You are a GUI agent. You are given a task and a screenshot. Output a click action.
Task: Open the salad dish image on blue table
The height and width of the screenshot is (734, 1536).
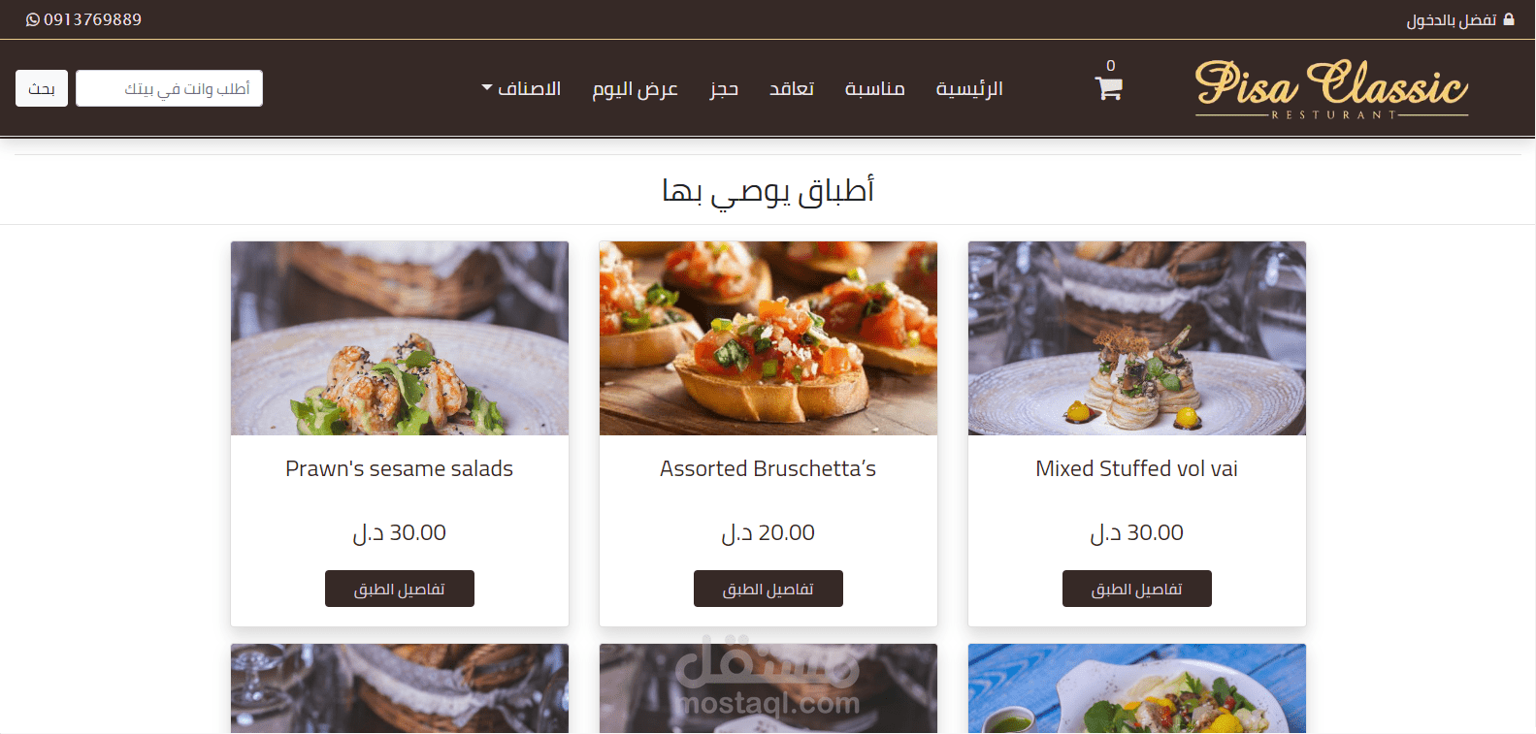pos(1137,688)
